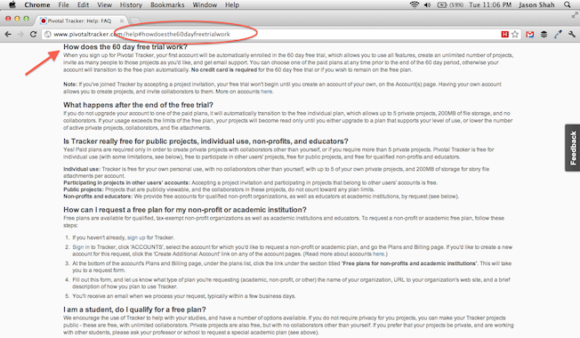The width and height of the screenshot is (580, 338).
Task: Open the Window menu
Action: tap(205, 4)
